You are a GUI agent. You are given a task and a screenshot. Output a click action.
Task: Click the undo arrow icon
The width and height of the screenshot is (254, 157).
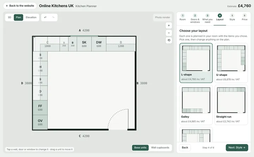click(46, 17)
